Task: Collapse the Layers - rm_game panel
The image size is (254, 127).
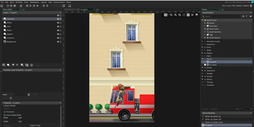Action: point(60,13)
